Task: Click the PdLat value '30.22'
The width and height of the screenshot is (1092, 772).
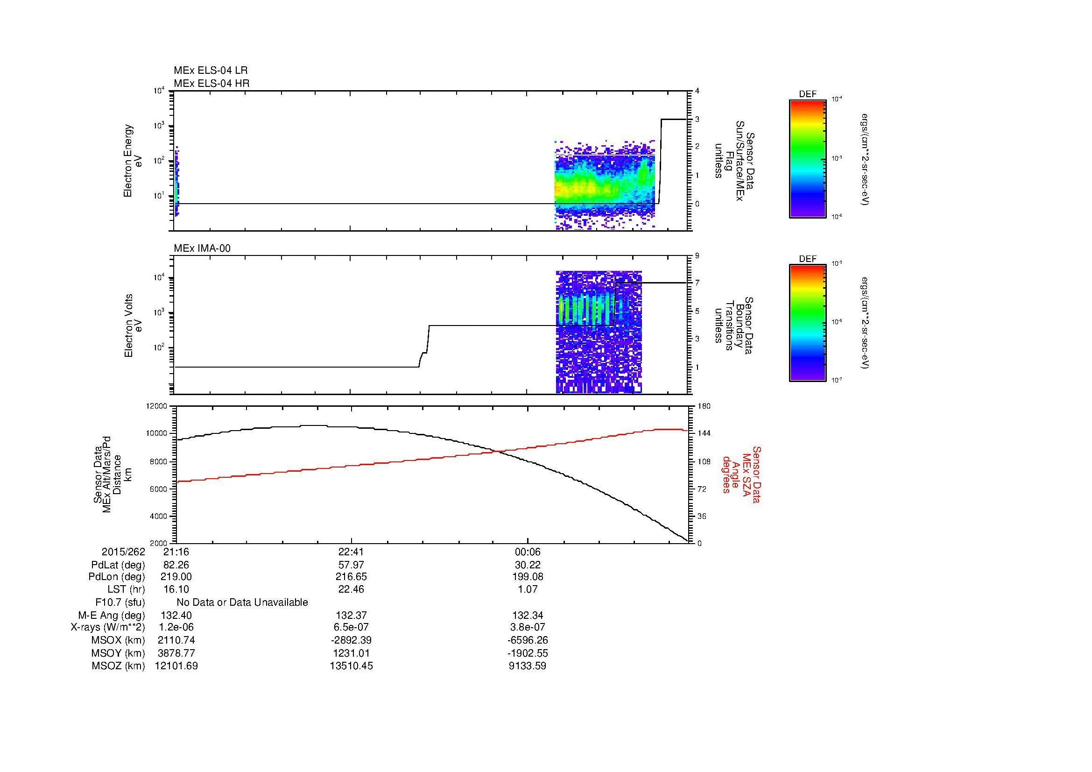Action: [x=528, y=566]
